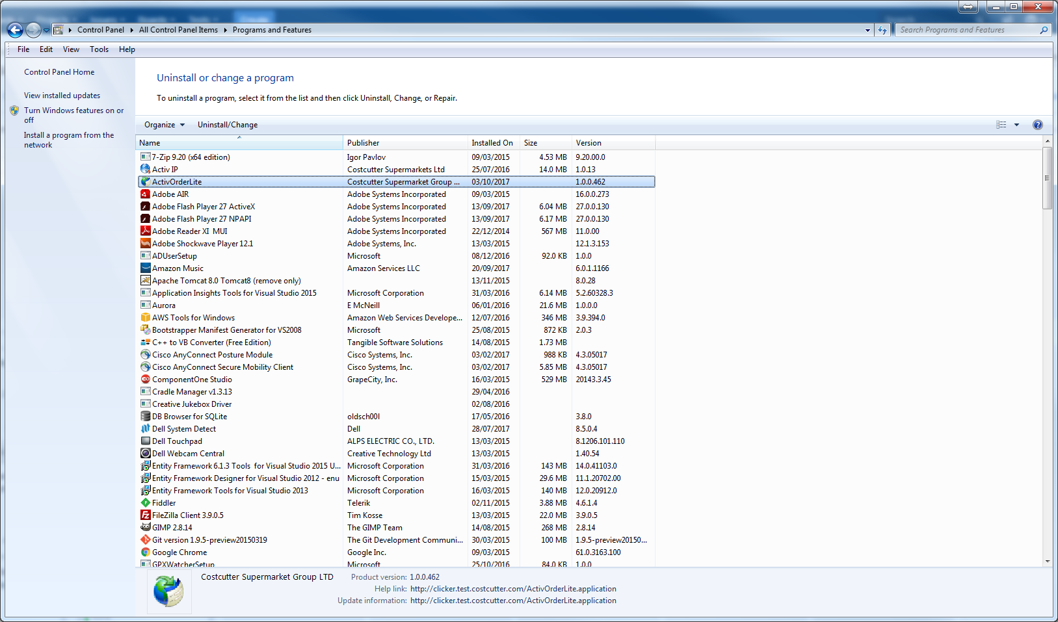Viewport: 1058px width, 622px height.
Task: Sort by the Publisher column header
Action: pyautogui.click(x=405, y=142)
